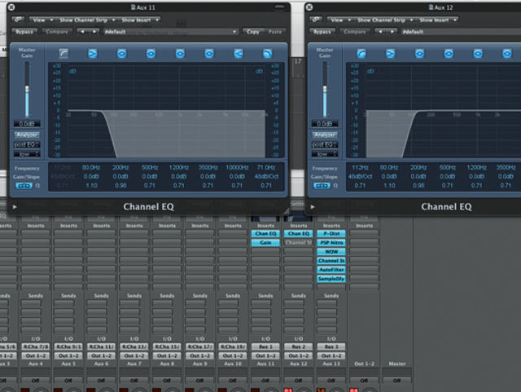Toggle the 3500Hz bell band icon in Aux 12 EQ
The image size is (521, 392).
point(507,53)
